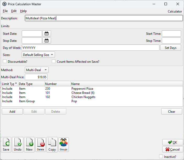Click the Day of Week field

pyautogui.click(x=91, y=48)
